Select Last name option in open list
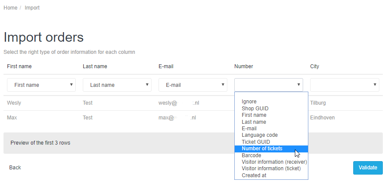385x185 pixels. (271, 122)
